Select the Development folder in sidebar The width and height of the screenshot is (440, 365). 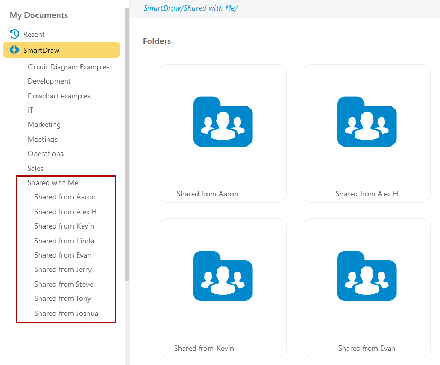(49, 81)
